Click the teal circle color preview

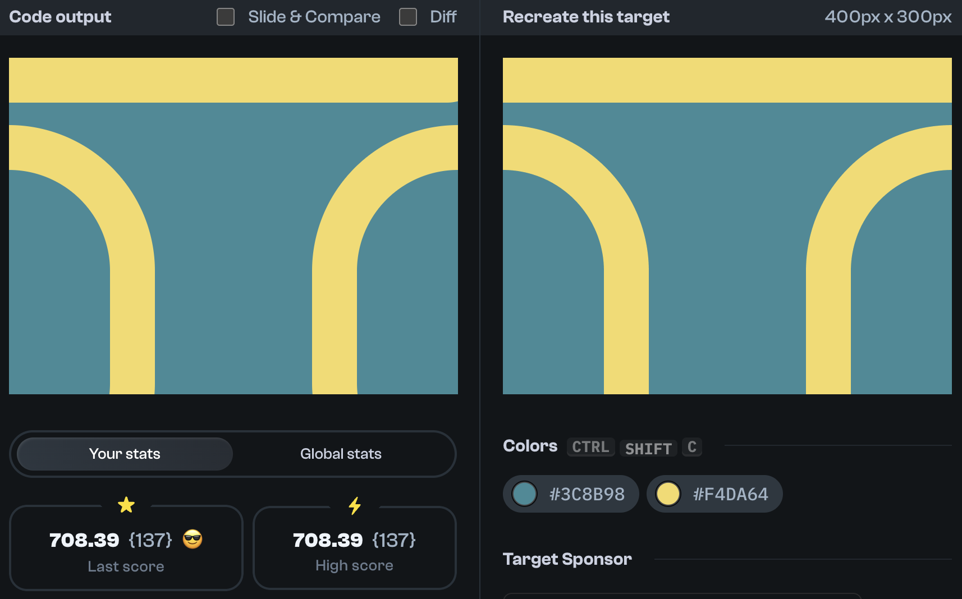(x=524, y=494)
